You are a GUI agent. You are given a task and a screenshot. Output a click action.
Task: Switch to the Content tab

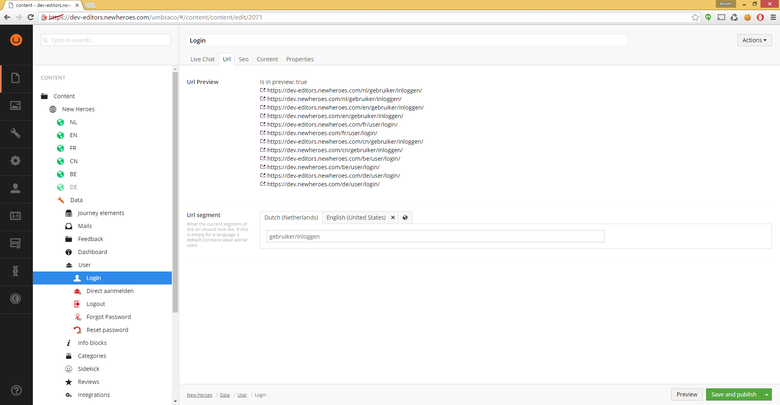click(x=267, y=59)
